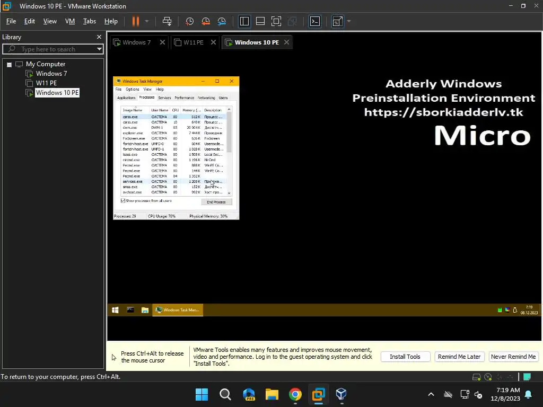
Task: Close the Windows 7 tab
Action: (x=162, y=42)
